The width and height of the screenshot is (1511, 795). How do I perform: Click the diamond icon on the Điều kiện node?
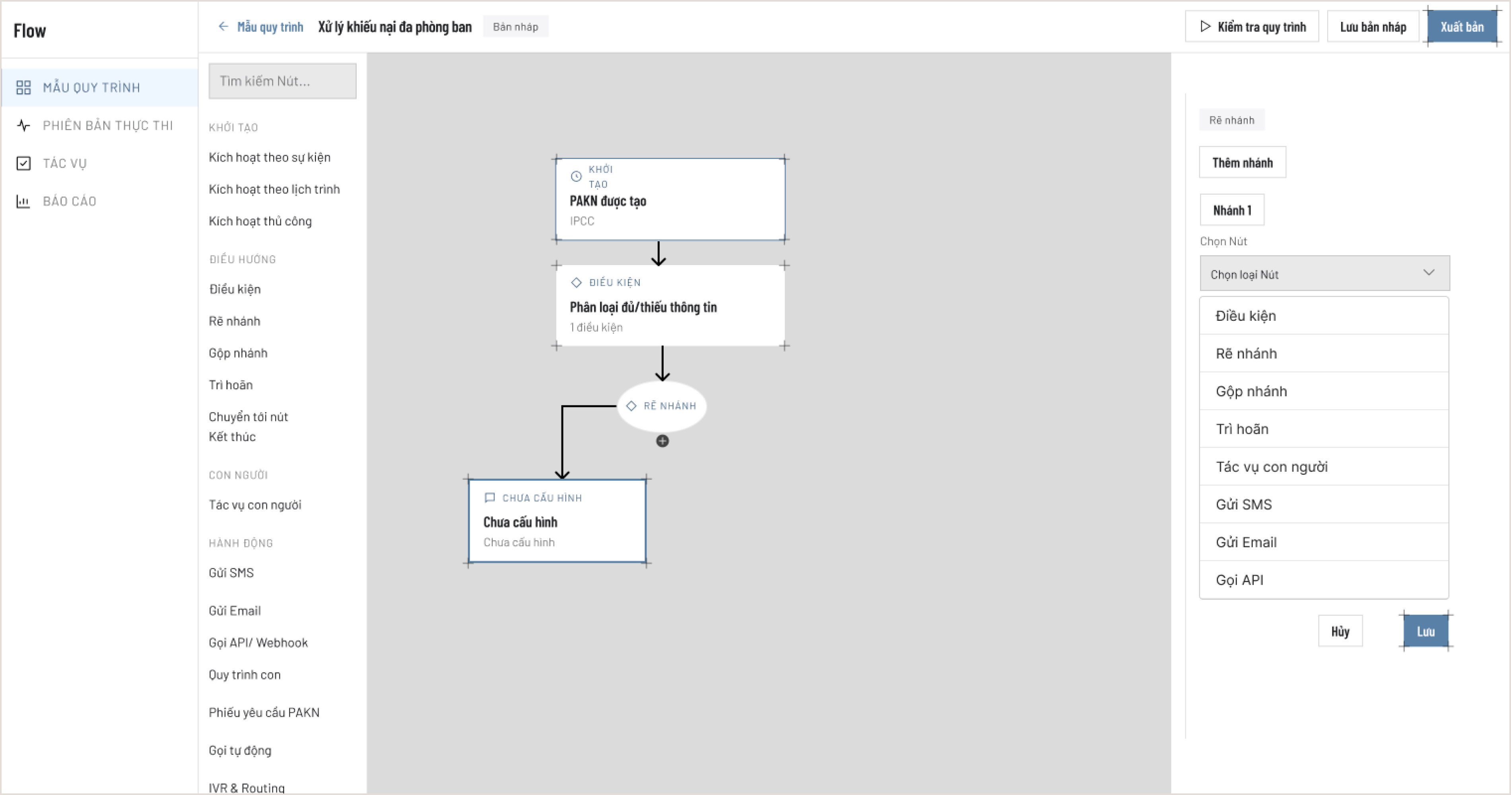pyautogui.click(x=576, y=283)
